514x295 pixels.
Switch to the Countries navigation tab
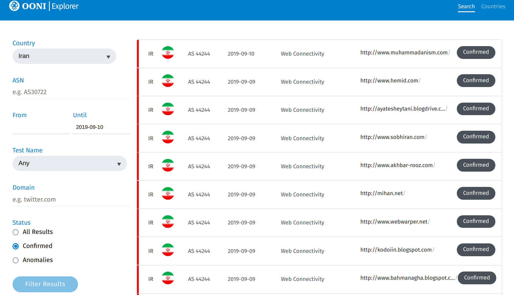click(x=493, y=6)
